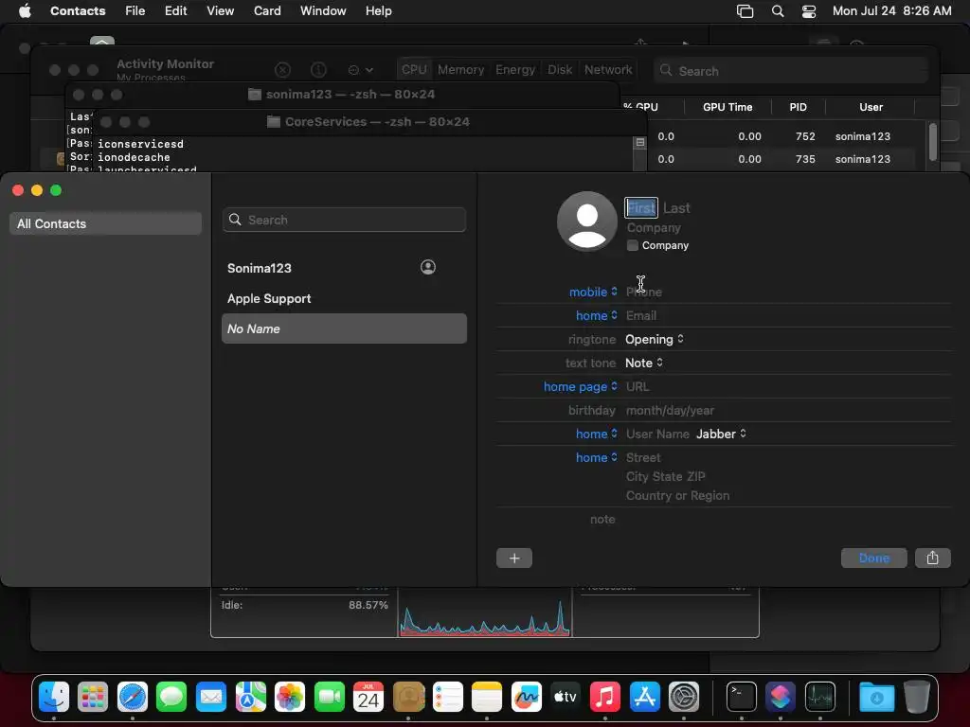Change the home label for Jabber
Image resolution: width=970 pixels, height=727 pixels.
coord(597,434)
